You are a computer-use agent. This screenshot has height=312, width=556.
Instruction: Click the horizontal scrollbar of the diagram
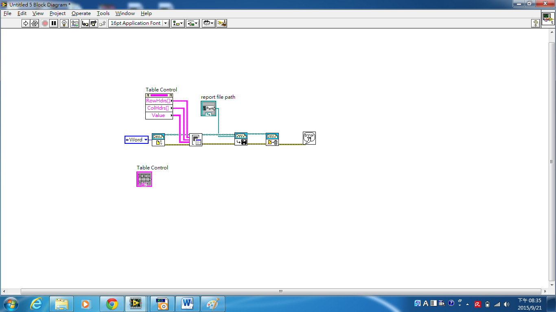click(280, 291)
